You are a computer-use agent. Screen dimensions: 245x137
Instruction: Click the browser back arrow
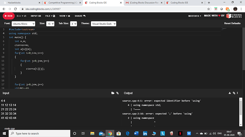pyautogui.click(x=4, y=9)
